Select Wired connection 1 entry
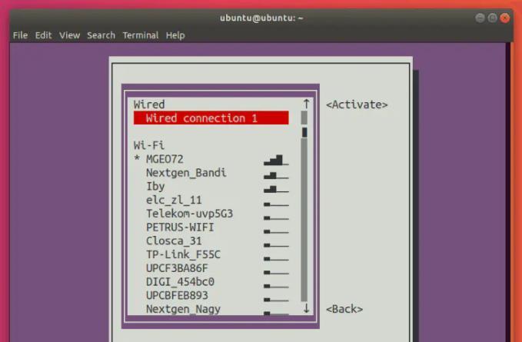Viewport: 522px width, 342px height. pos(211,118)
